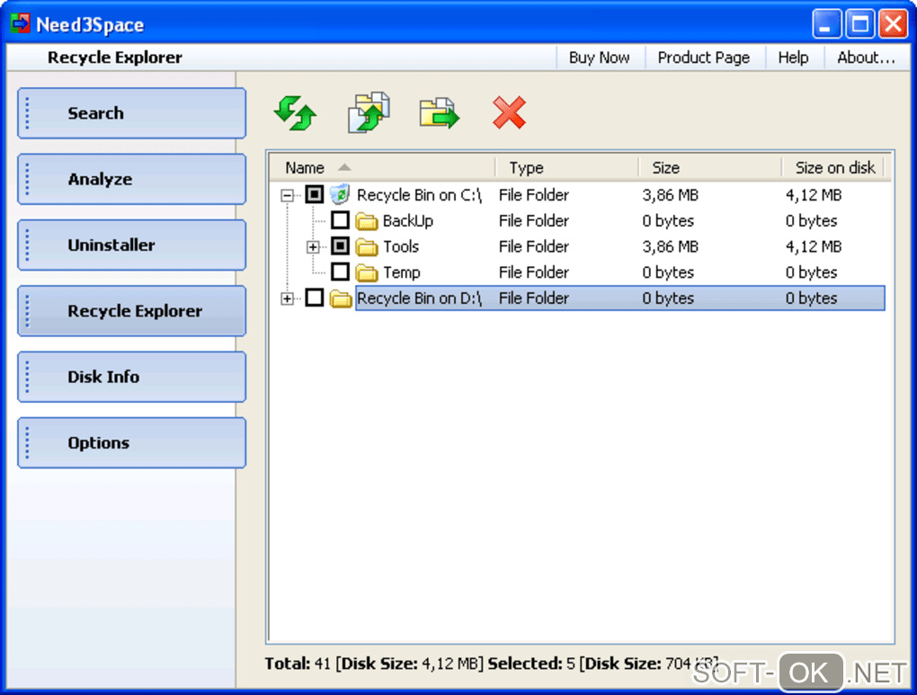Open the Disk Info section
This screenshot has width=917, height=695.
click(x=131, y=377)
